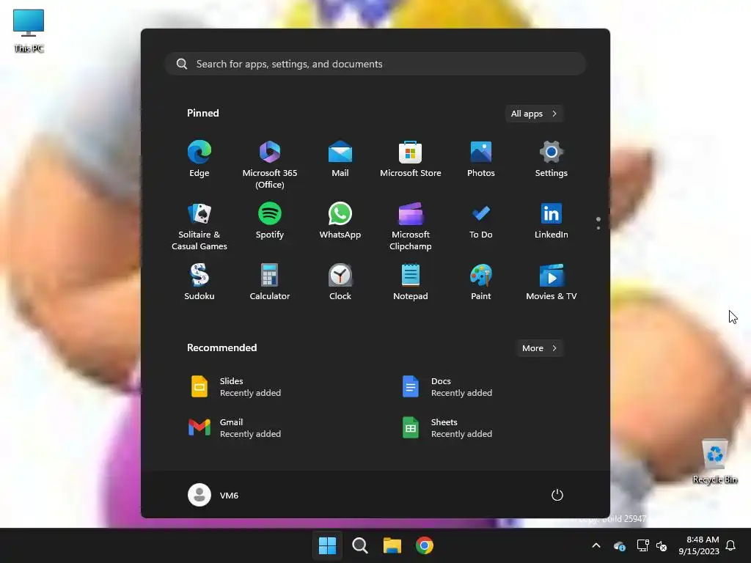Click the Start menu search box
The image size is (751, 563).
375,64
